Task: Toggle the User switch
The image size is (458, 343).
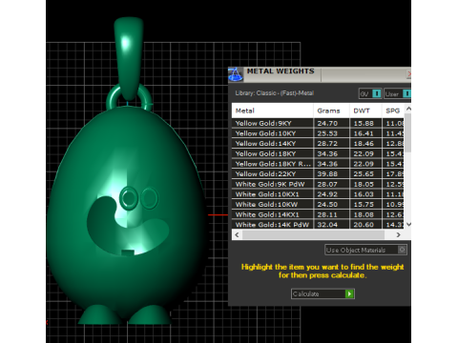Action: pyautogui.click(x=397, y=93)
